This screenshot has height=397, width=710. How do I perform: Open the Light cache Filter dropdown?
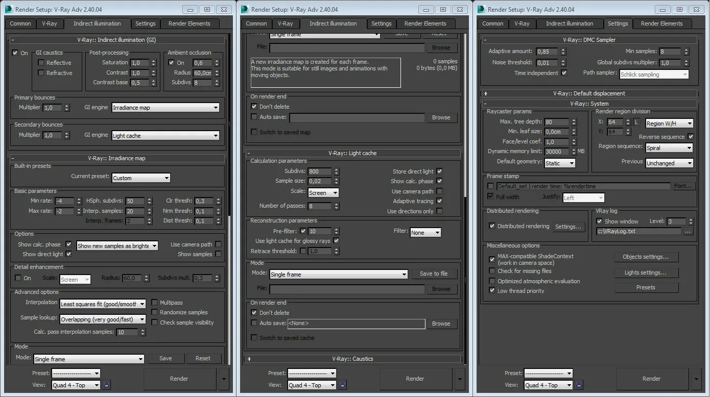pyautogui.click(x=425, y=232)
